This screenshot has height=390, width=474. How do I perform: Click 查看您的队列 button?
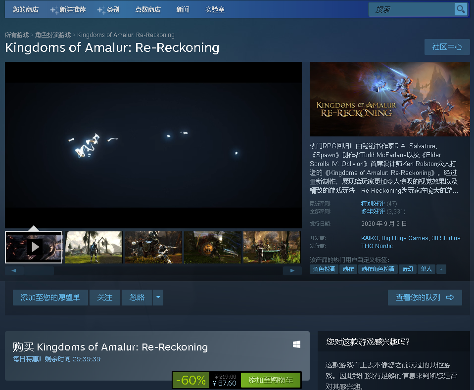(425, 297)
